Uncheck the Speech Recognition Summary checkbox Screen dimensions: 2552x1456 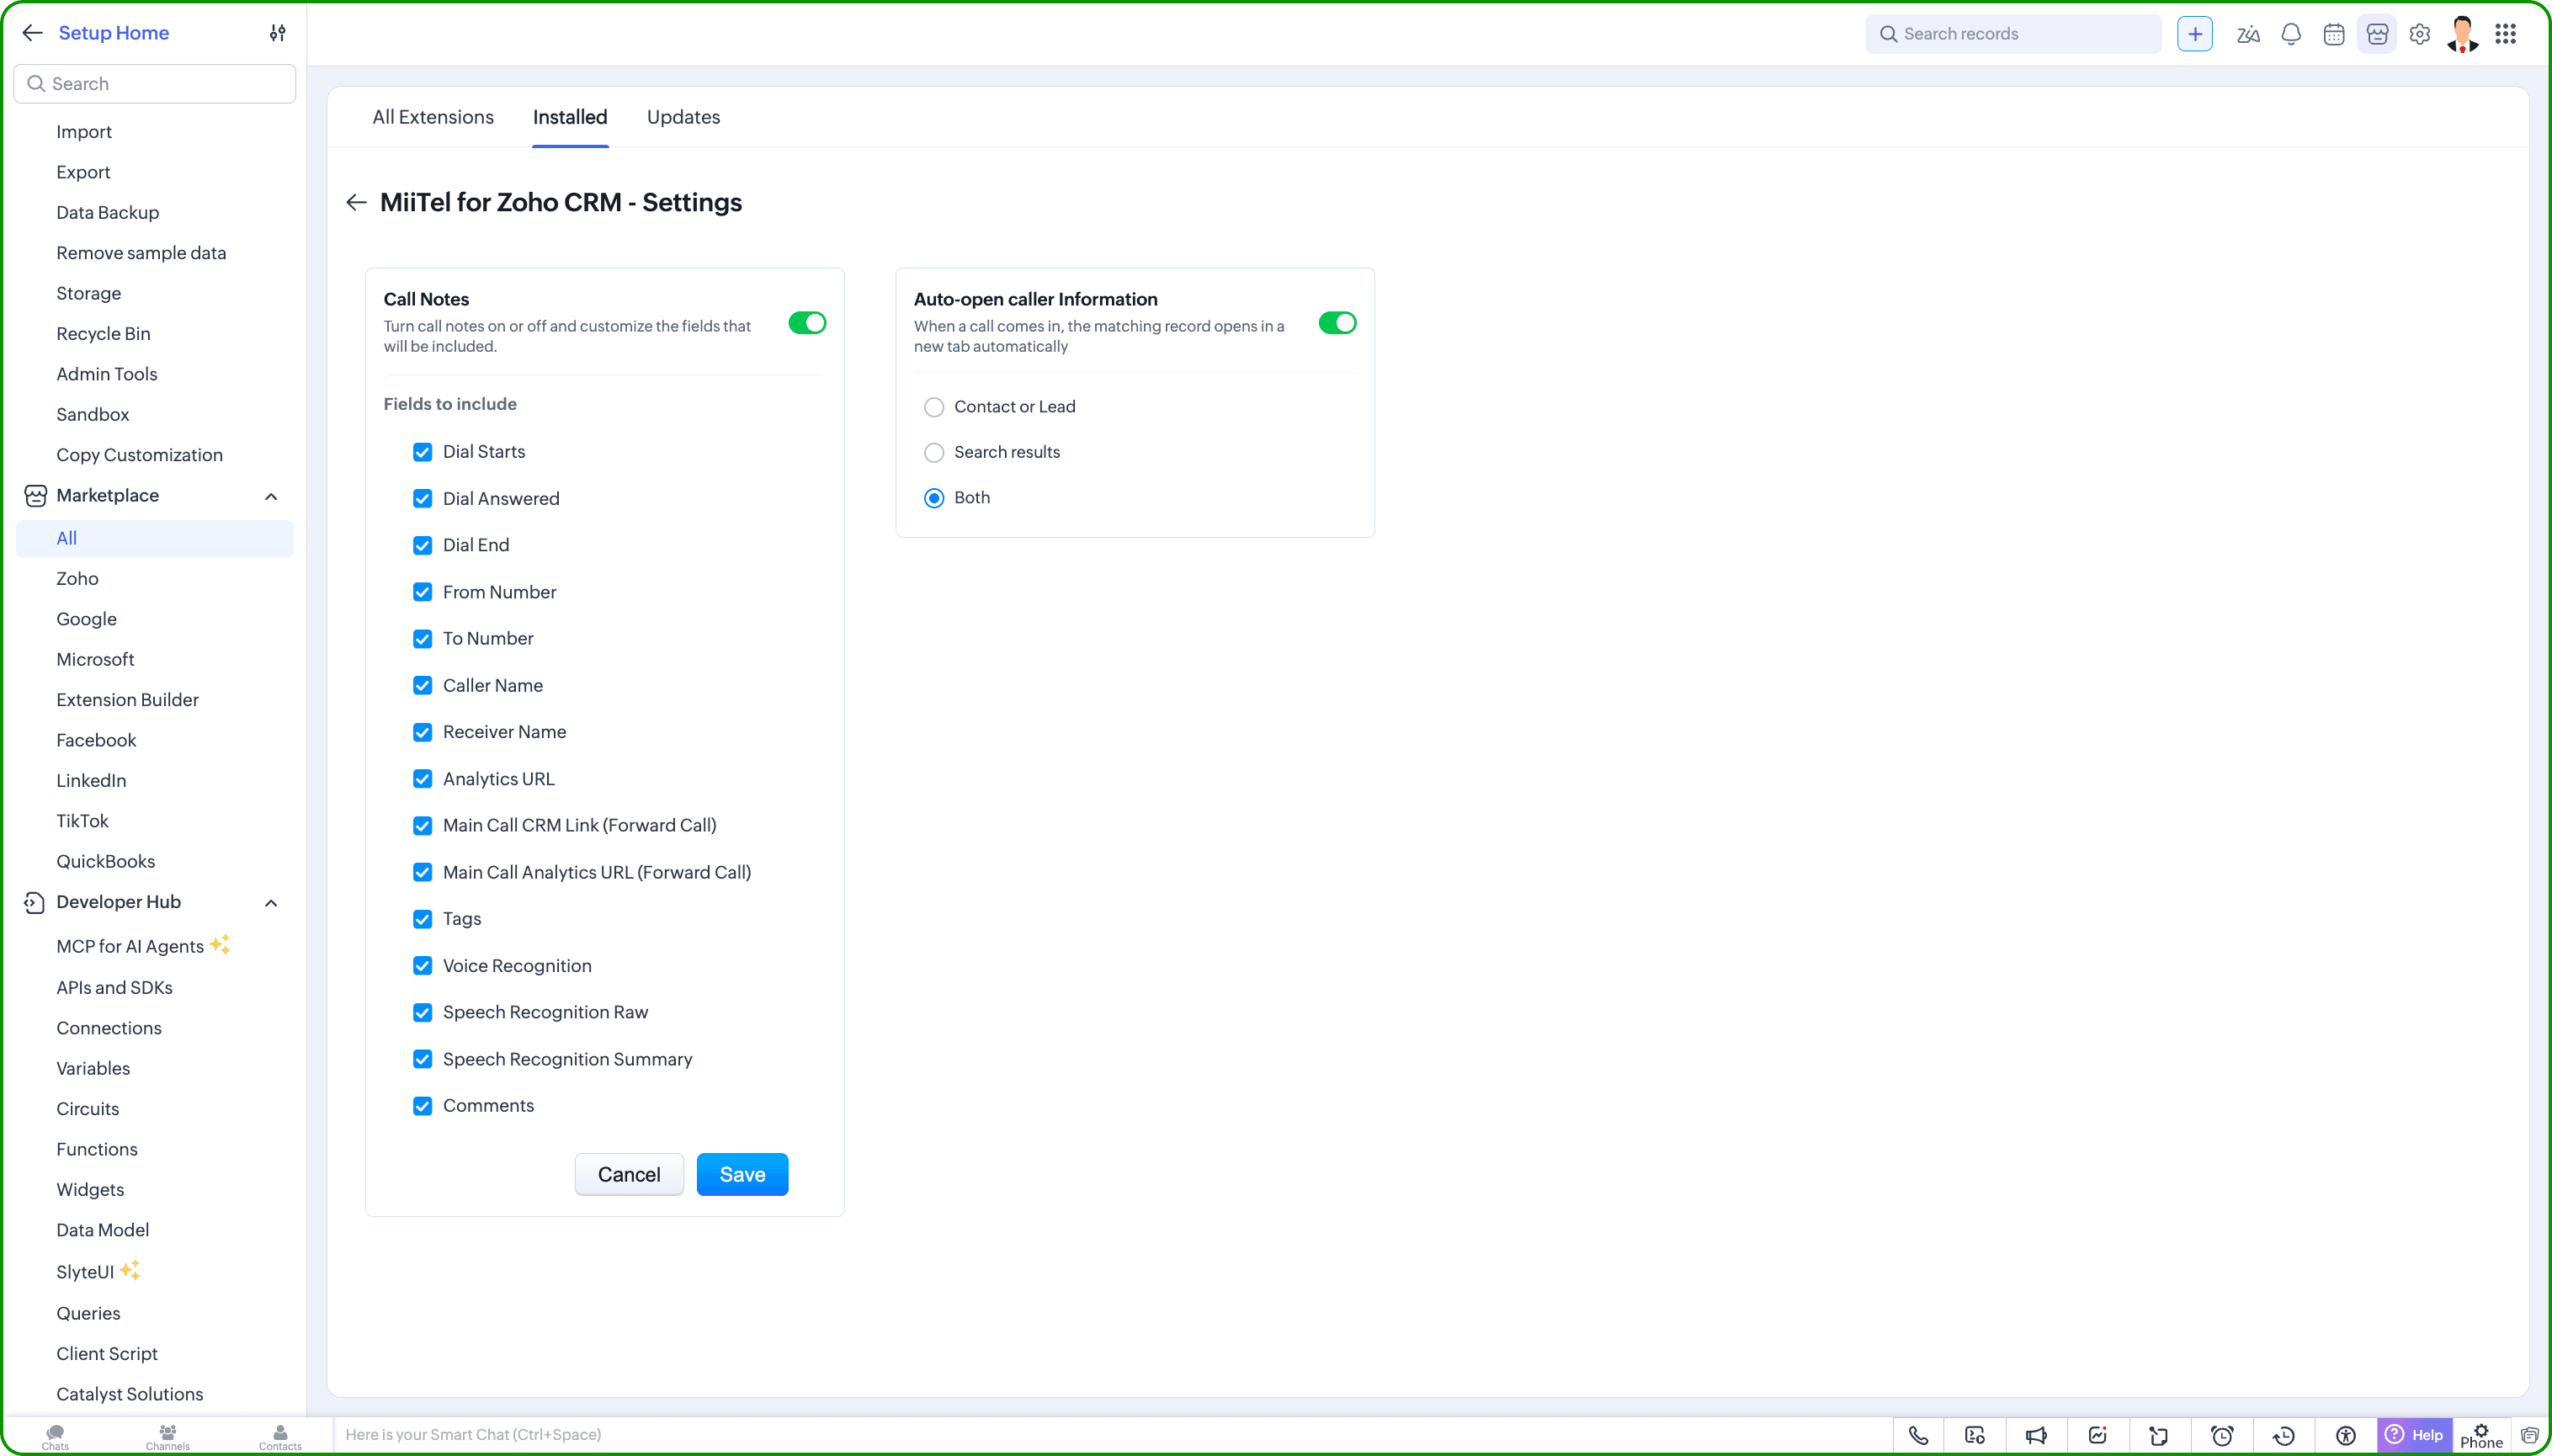point(423,1059)
